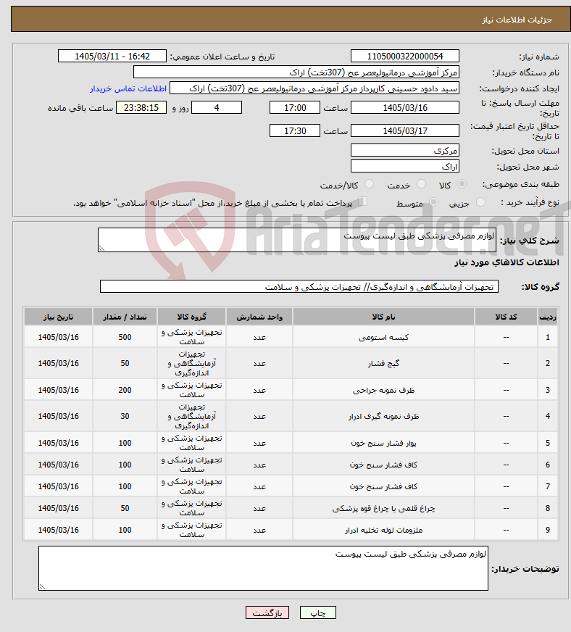Click the response deadline date 1405/03/16 field
Screen dimensions: 571x632
pyautogui.click(x=405, y=107)
